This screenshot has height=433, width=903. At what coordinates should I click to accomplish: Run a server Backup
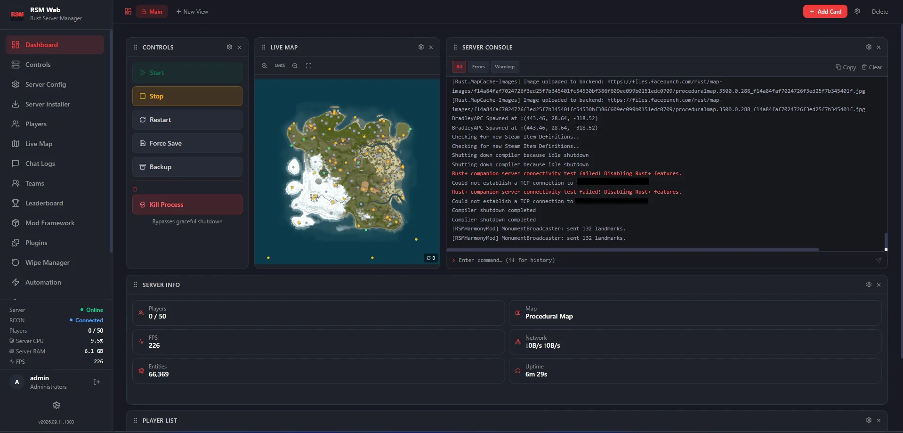pyautogui.click(x=187, y=167)
